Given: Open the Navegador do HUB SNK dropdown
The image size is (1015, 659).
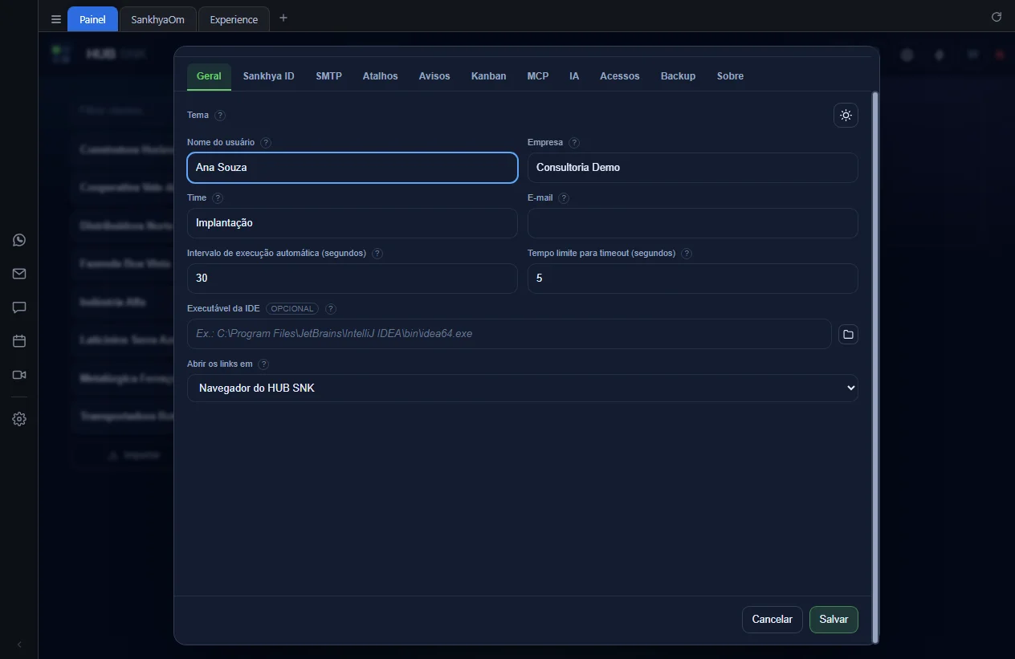Looking at the screenshot, I should click(x=523, y=388).
